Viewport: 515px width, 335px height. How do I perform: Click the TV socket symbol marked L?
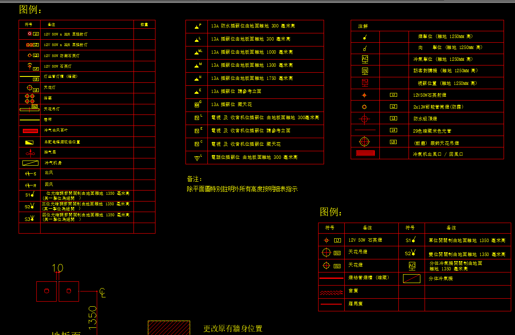pos(198,117)
